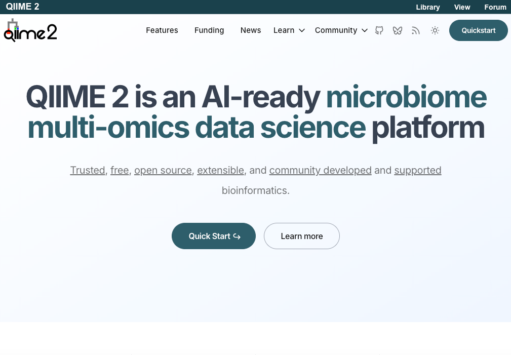This screenshot has width=511, height=355.
Task: Click the QIIME 2 top bar title
Action: point(23,7)
